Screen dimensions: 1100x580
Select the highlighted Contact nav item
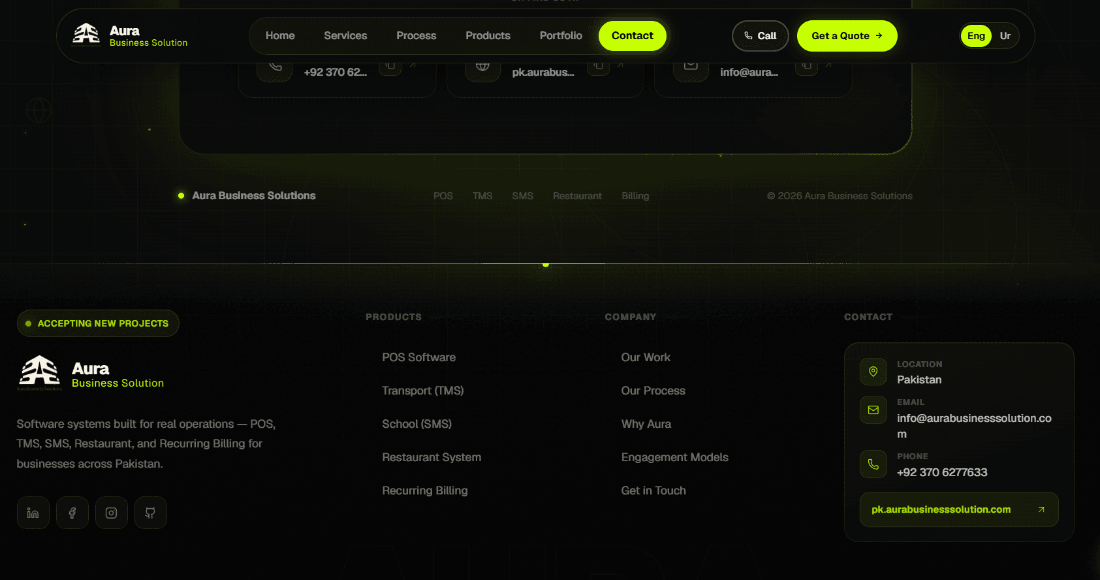click(x=633, y=36)
